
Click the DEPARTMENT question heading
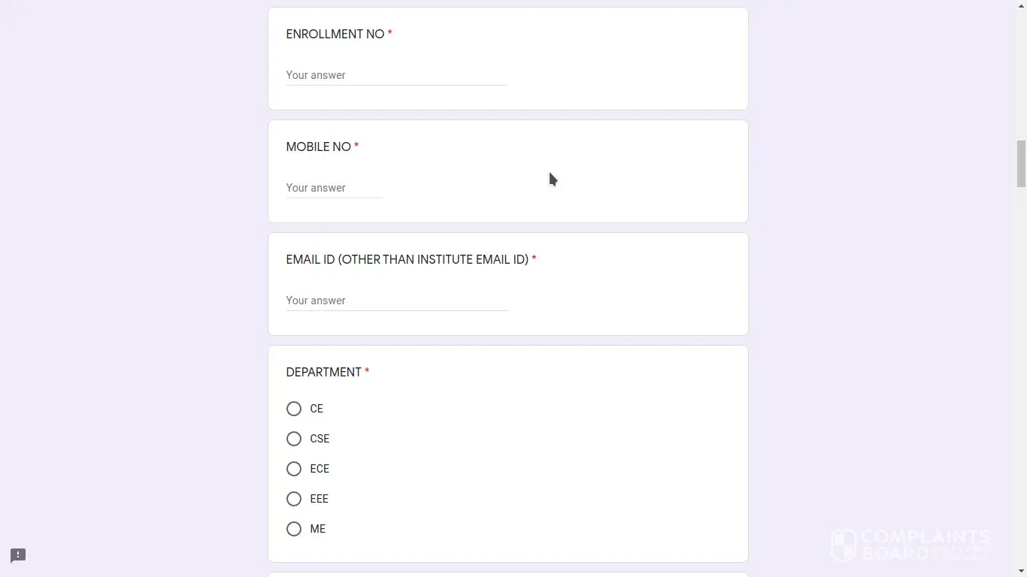click(323, 373)
